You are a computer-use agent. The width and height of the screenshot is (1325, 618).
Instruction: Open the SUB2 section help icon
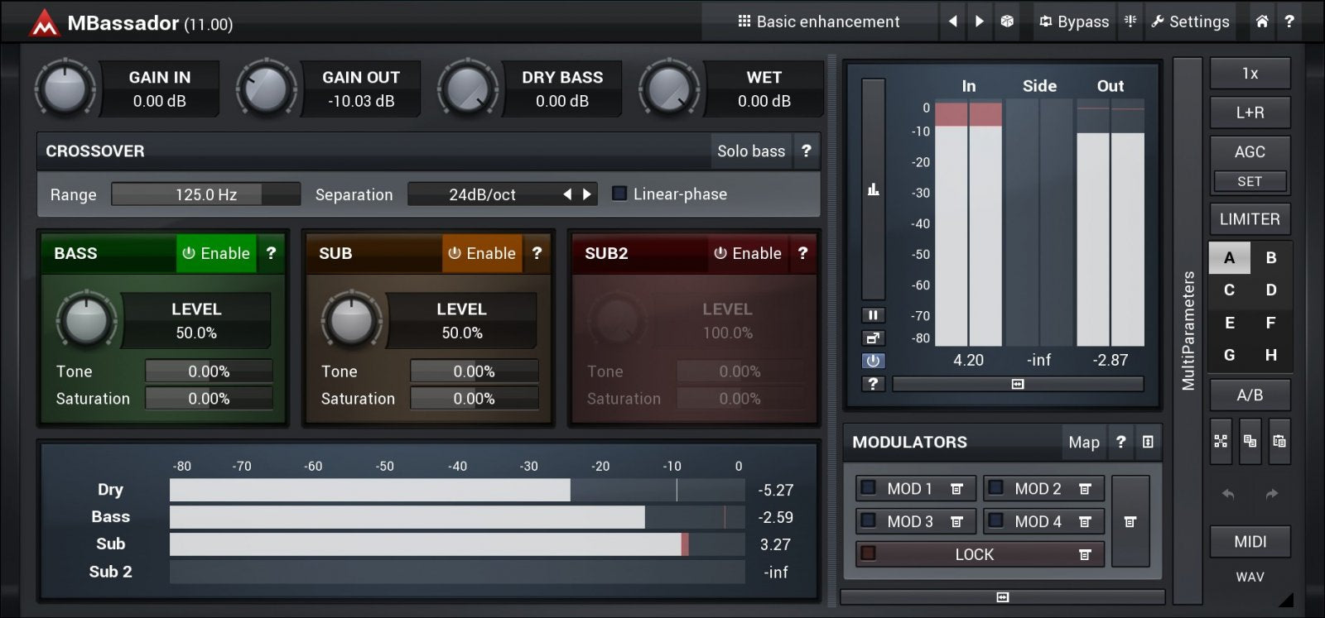click(802, 253)
